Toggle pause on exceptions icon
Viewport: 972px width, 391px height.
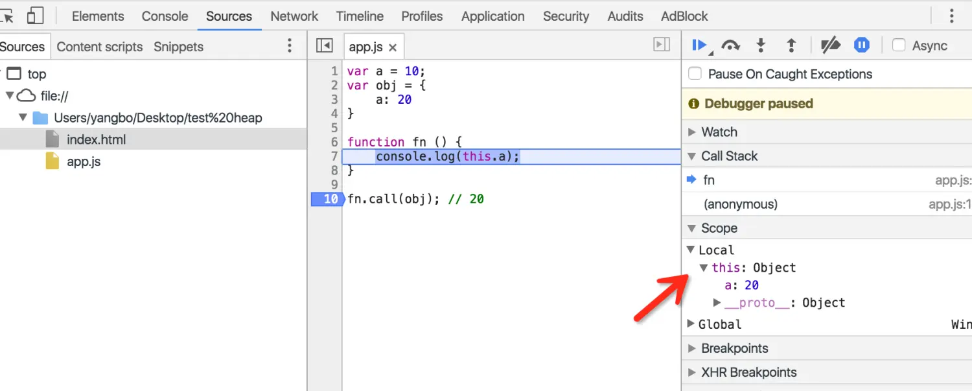click(861, 45)
